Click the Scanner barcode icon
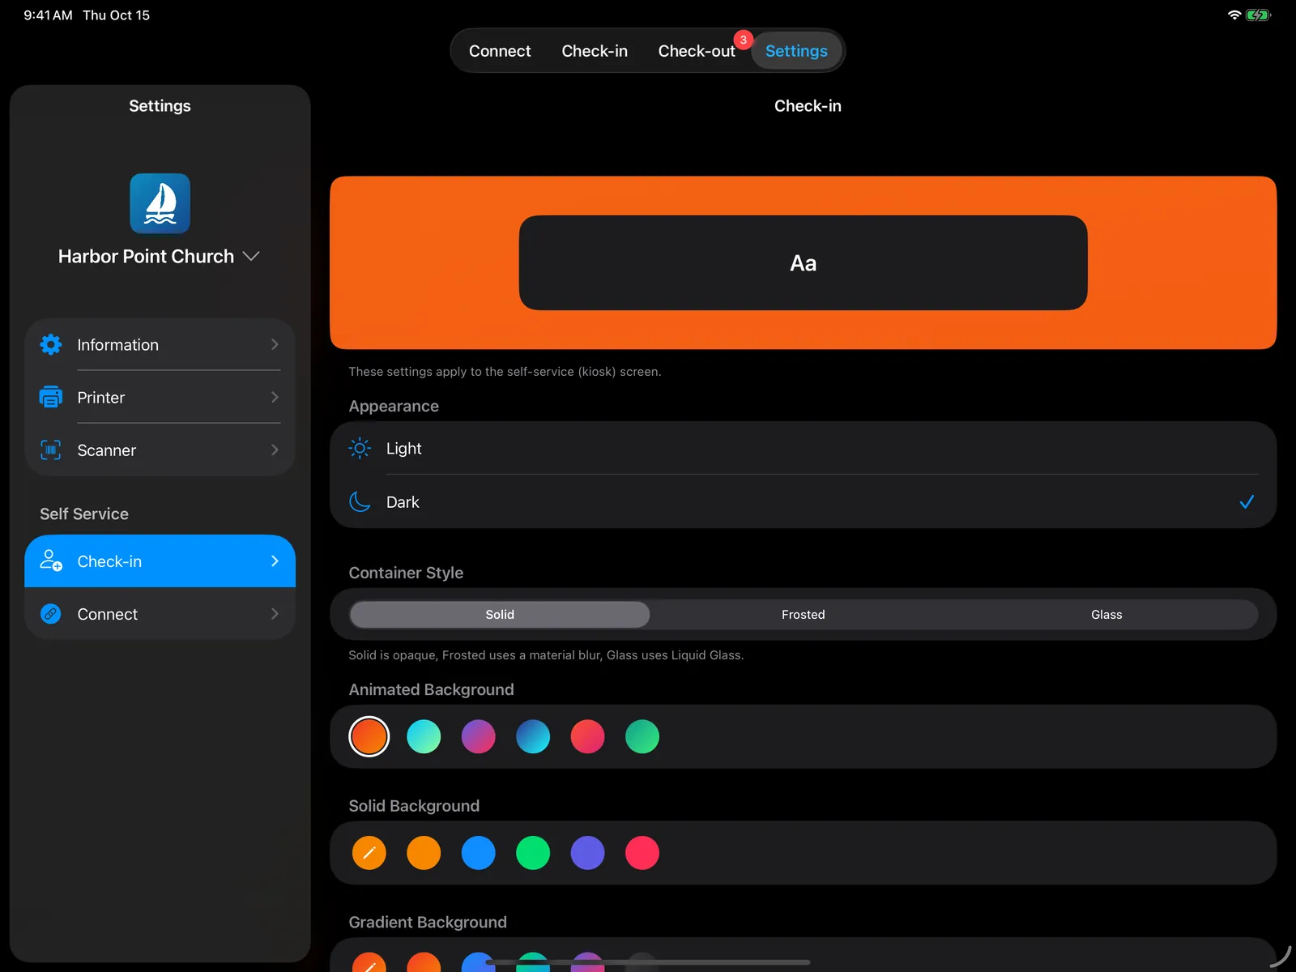1296x972 pixels. tap(51, 450)
